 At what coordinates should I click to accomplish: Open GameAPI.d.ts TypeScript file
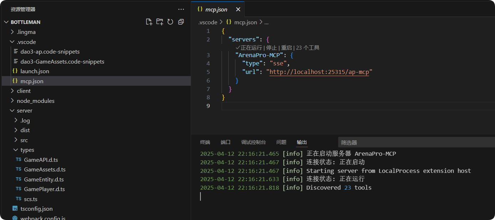[x=41, y=160]
